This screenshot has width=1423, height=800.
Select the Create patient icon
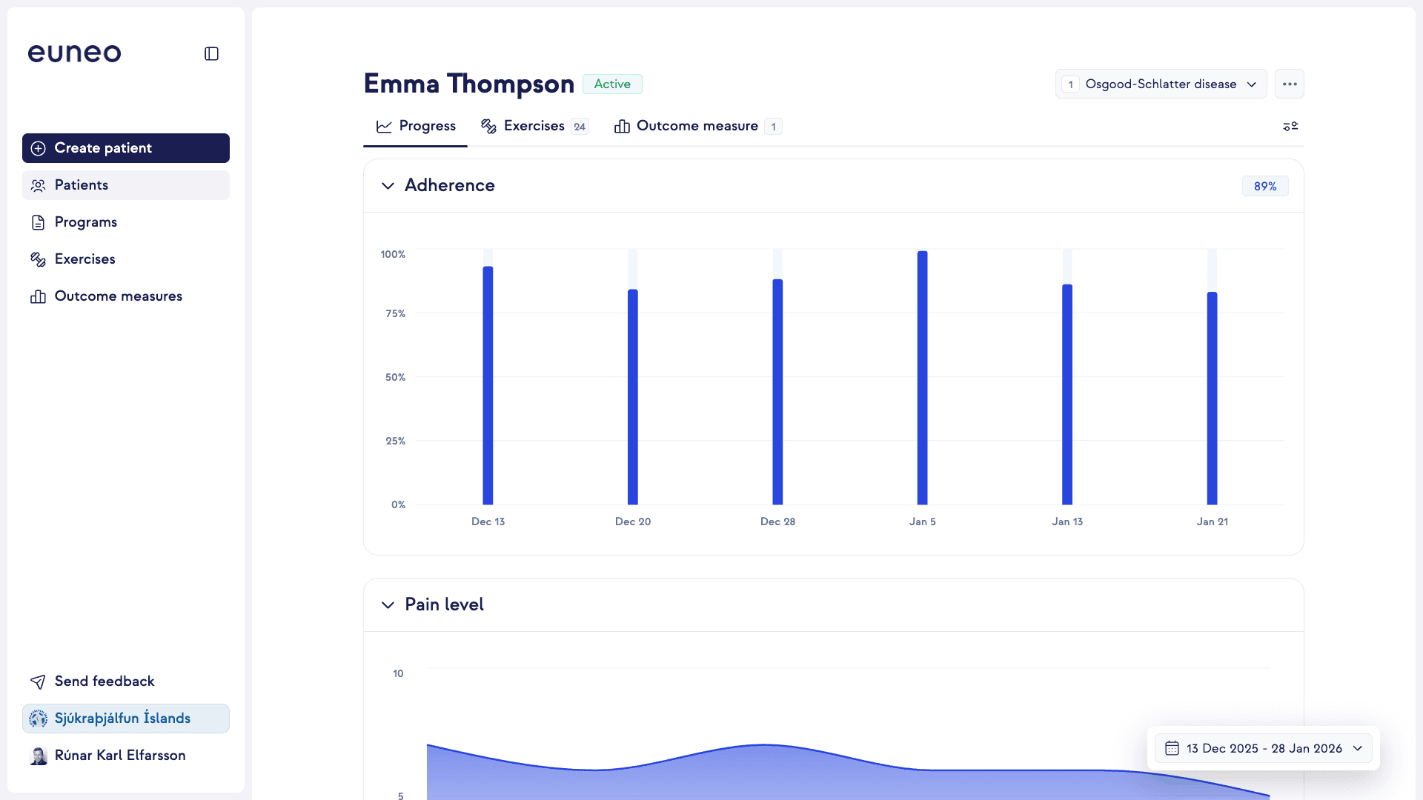(x=37, y=148)
